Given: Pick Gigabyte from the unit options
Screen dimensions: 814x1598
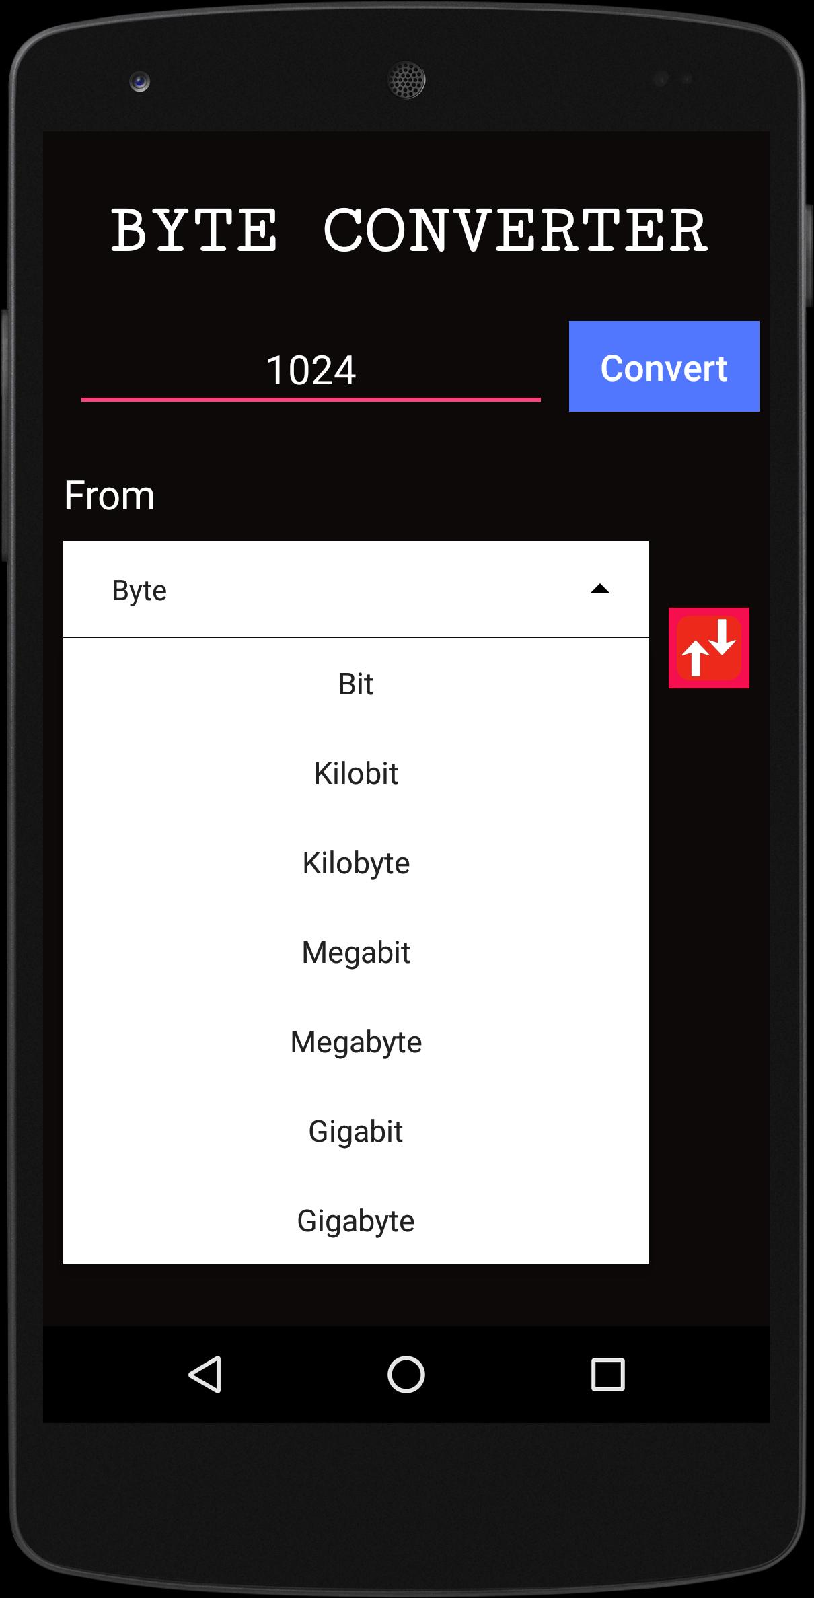Looking at the screenshot, I should [356, 1221].
